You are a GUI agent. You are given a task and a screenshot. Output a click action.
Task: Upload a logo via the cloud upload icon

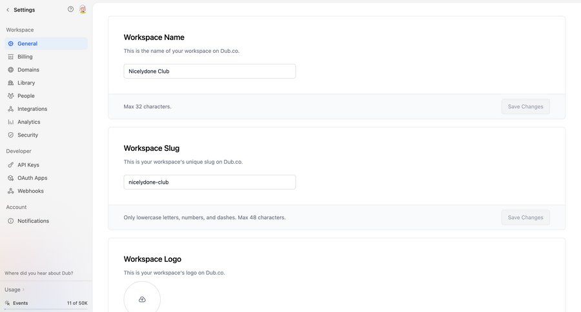tap(142, 299)
